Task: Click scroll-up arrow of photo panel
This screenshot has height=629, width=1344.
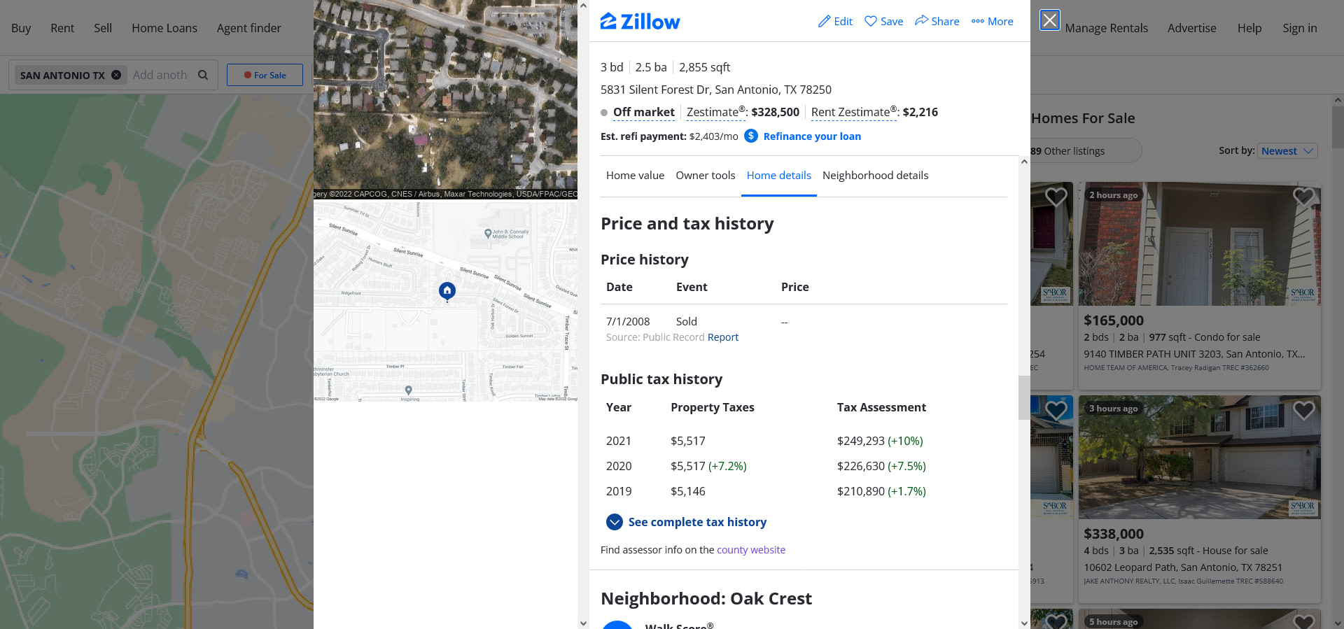Action: 583,6
